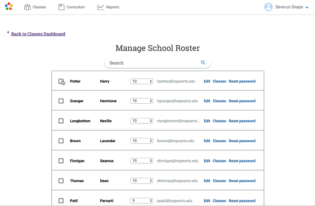Click email dthomas@hogwarts.edu
The width and height of the screenshot is (315, 206).
(x=177, y=181)
